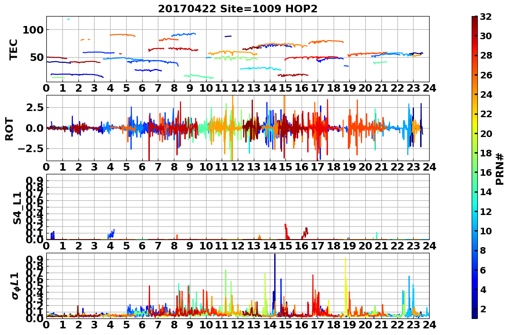
Task: Click the ROT y-axis tick 0.0
Action: 35,128
